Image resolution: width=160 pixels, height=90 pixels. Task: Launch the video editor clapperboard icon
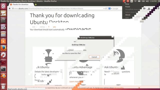3,20
